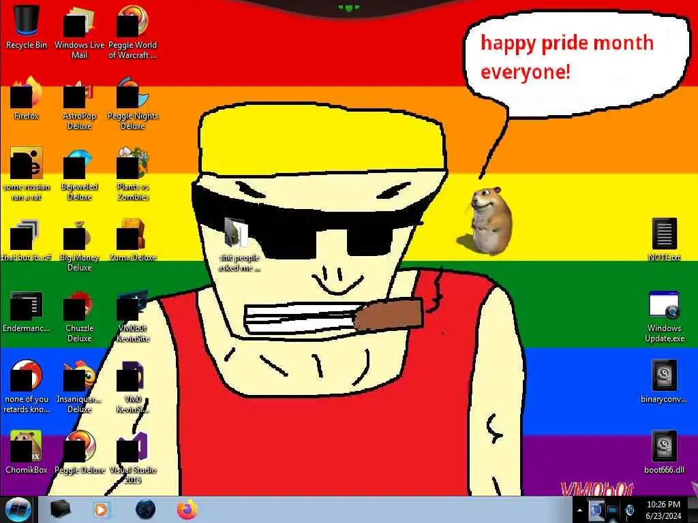This screenshot has width=698, height=523.
Task: Show hidden system tray icons arrow
Action: pyautogui.click(x=579, y=511)
